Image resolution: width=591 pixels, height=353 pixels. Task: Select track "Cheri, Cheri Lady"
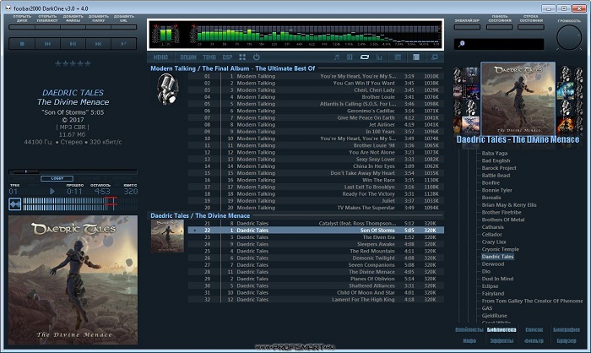[x=316, y=90]
